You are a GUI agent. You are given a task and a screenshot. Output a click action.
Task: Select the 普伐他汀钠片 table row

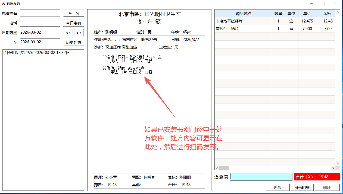pos(243,29)
